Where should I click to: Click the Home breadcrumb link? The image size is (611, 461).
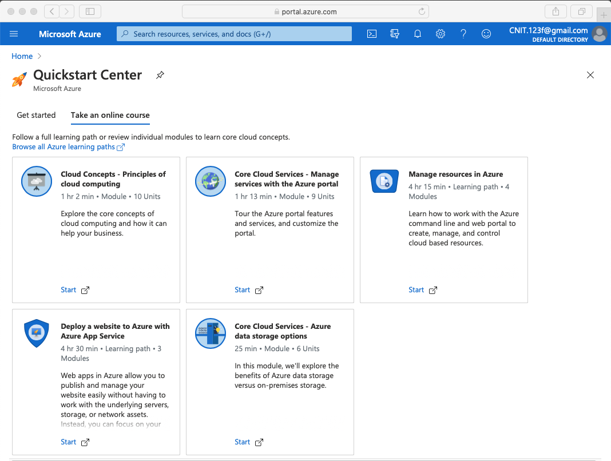(x=22, y=56)
